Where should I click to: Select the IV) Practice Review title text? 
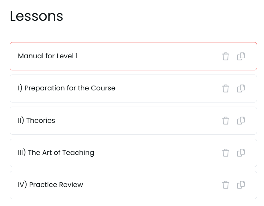pos(50,185)
